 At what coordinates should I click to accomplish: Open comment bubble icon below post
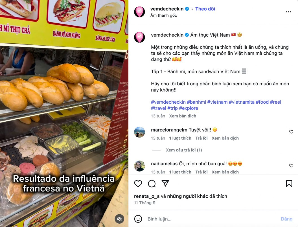[x=152, y=184]
